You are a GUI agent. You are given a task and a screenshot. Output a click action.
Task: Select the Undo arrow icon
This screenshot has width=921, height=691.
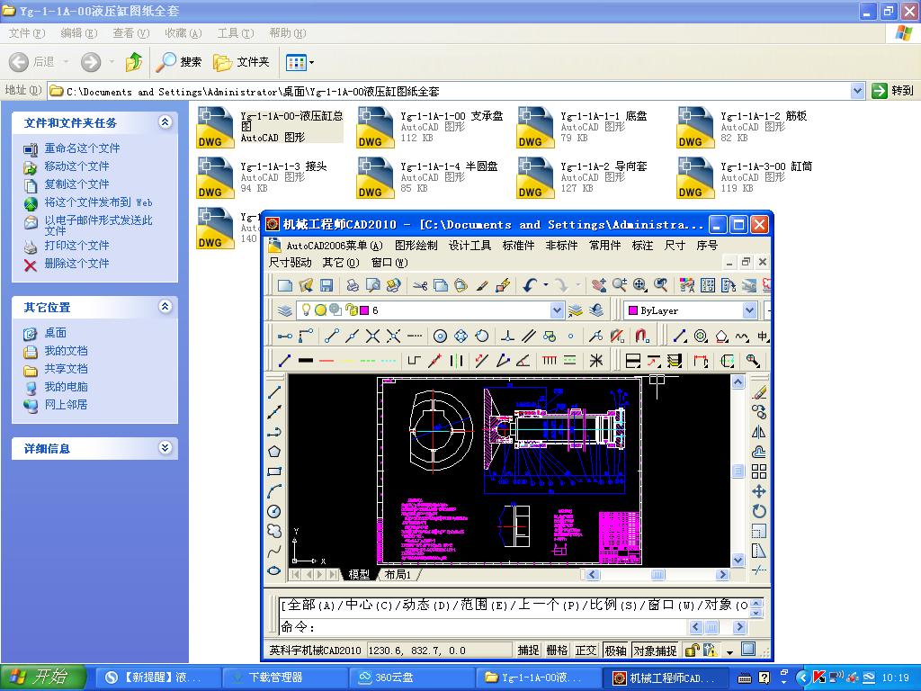tap(529, 286)
